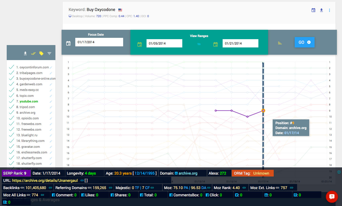The image size is (342, 206).
Task: Click the link icon after Moz All Links 774
Action: click(x=42, y=195)
